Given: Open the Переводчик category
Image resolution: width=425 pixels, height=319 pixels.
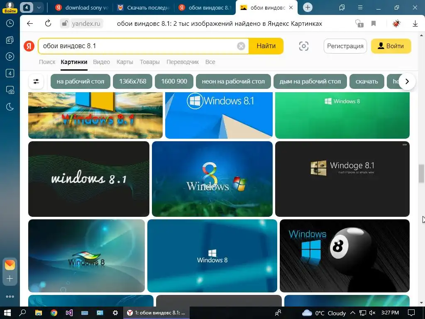Looking at the screenshot, I should (x=183, y=62).
